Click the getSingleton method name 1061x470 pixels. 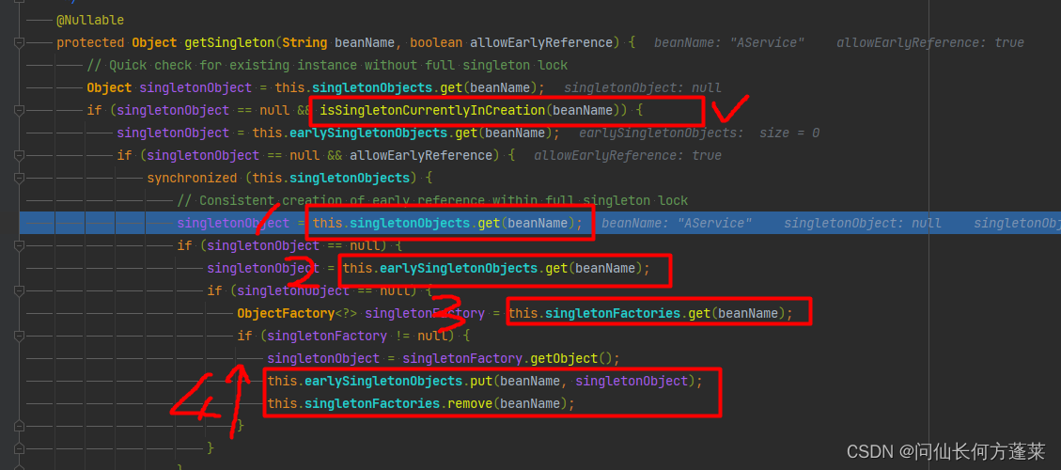[x=229, y=42]
